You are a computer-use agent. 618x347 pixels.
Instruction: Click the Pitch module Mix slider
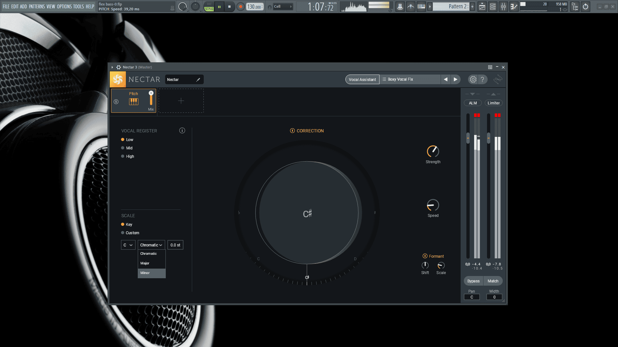pyautogui.click(x=151, y=98)
